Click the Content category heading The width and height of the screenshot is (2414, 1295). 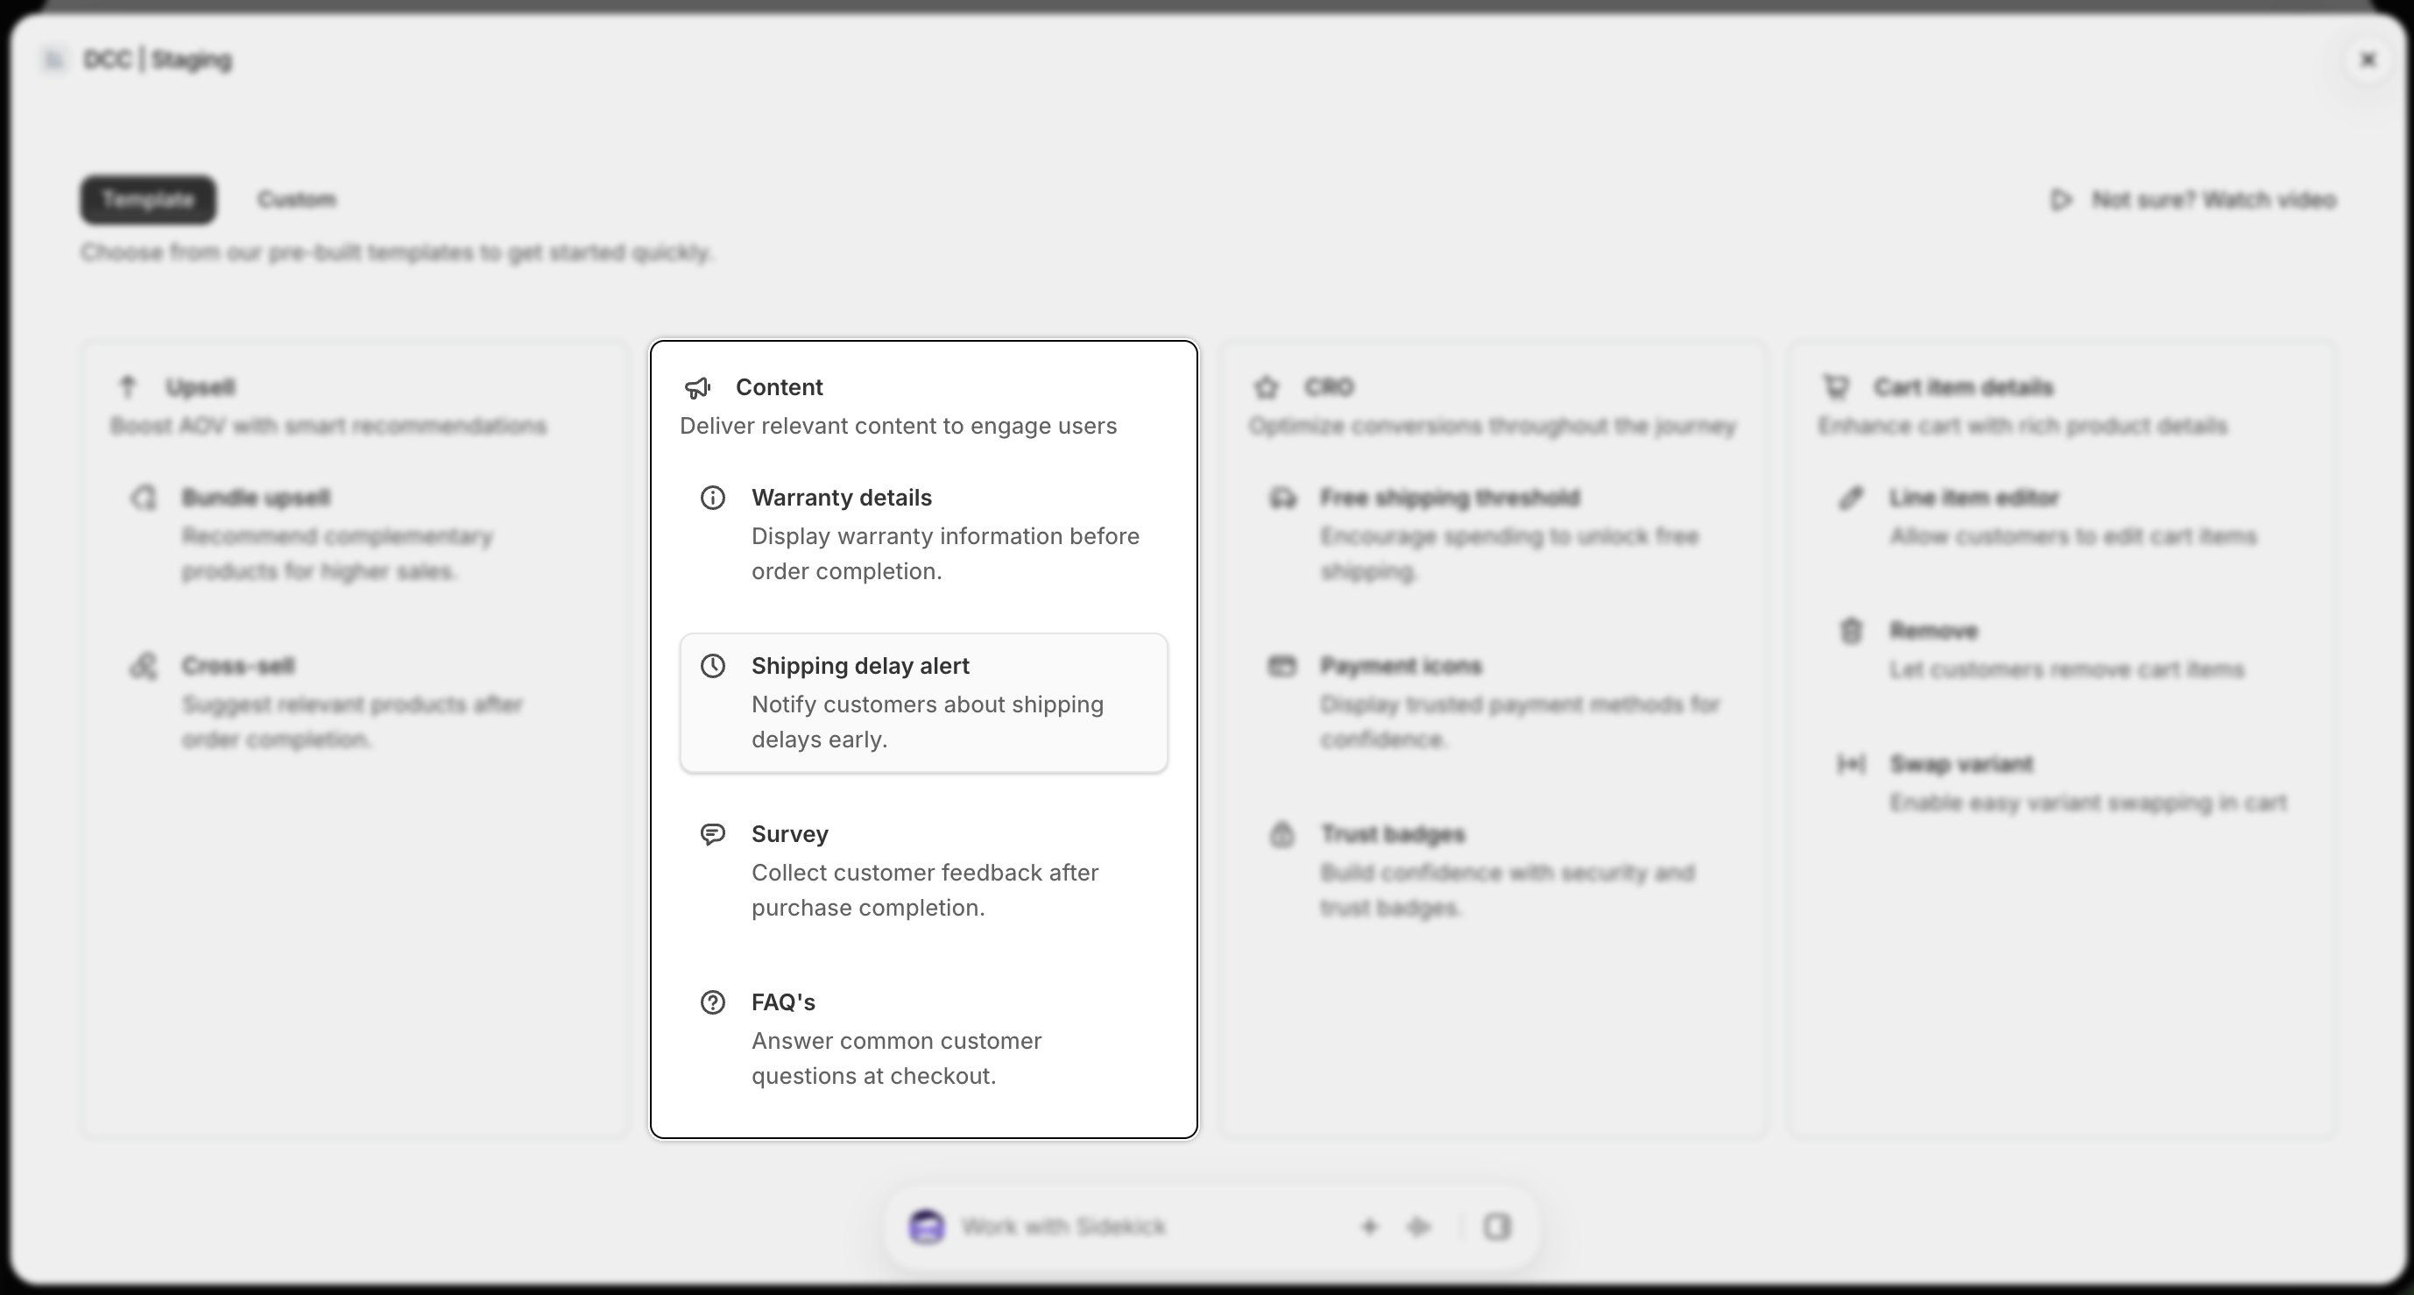click(780, 387)
